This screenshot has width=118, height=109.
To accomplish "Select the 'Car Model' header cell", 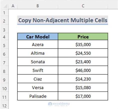I will point(38,36).
